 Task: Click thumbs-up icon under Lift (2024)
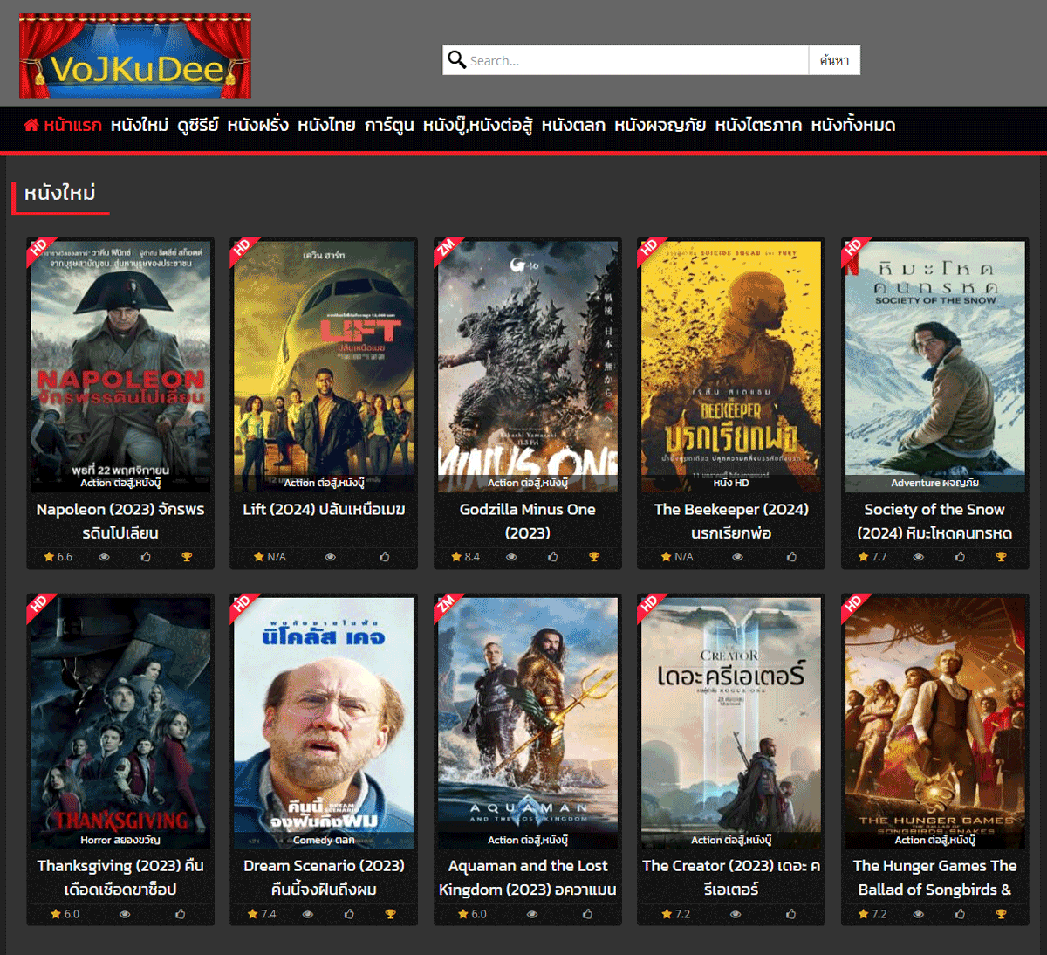click(385, 557)
